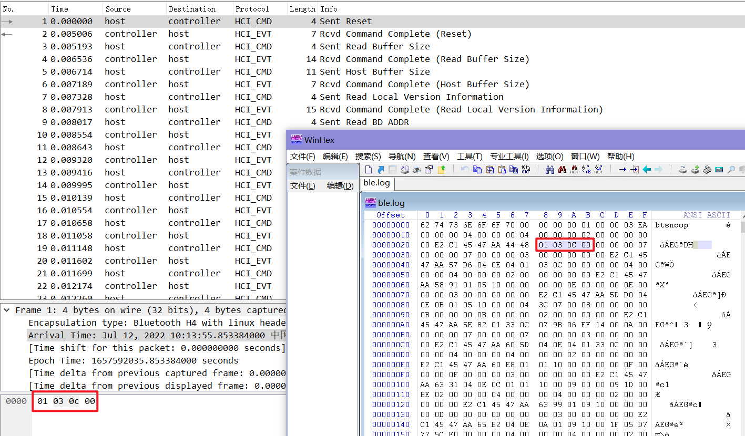This screenshot has height=436, width=745.
Task: Click the pale Forward arrow in WinHex
Action: click(659, 170)
